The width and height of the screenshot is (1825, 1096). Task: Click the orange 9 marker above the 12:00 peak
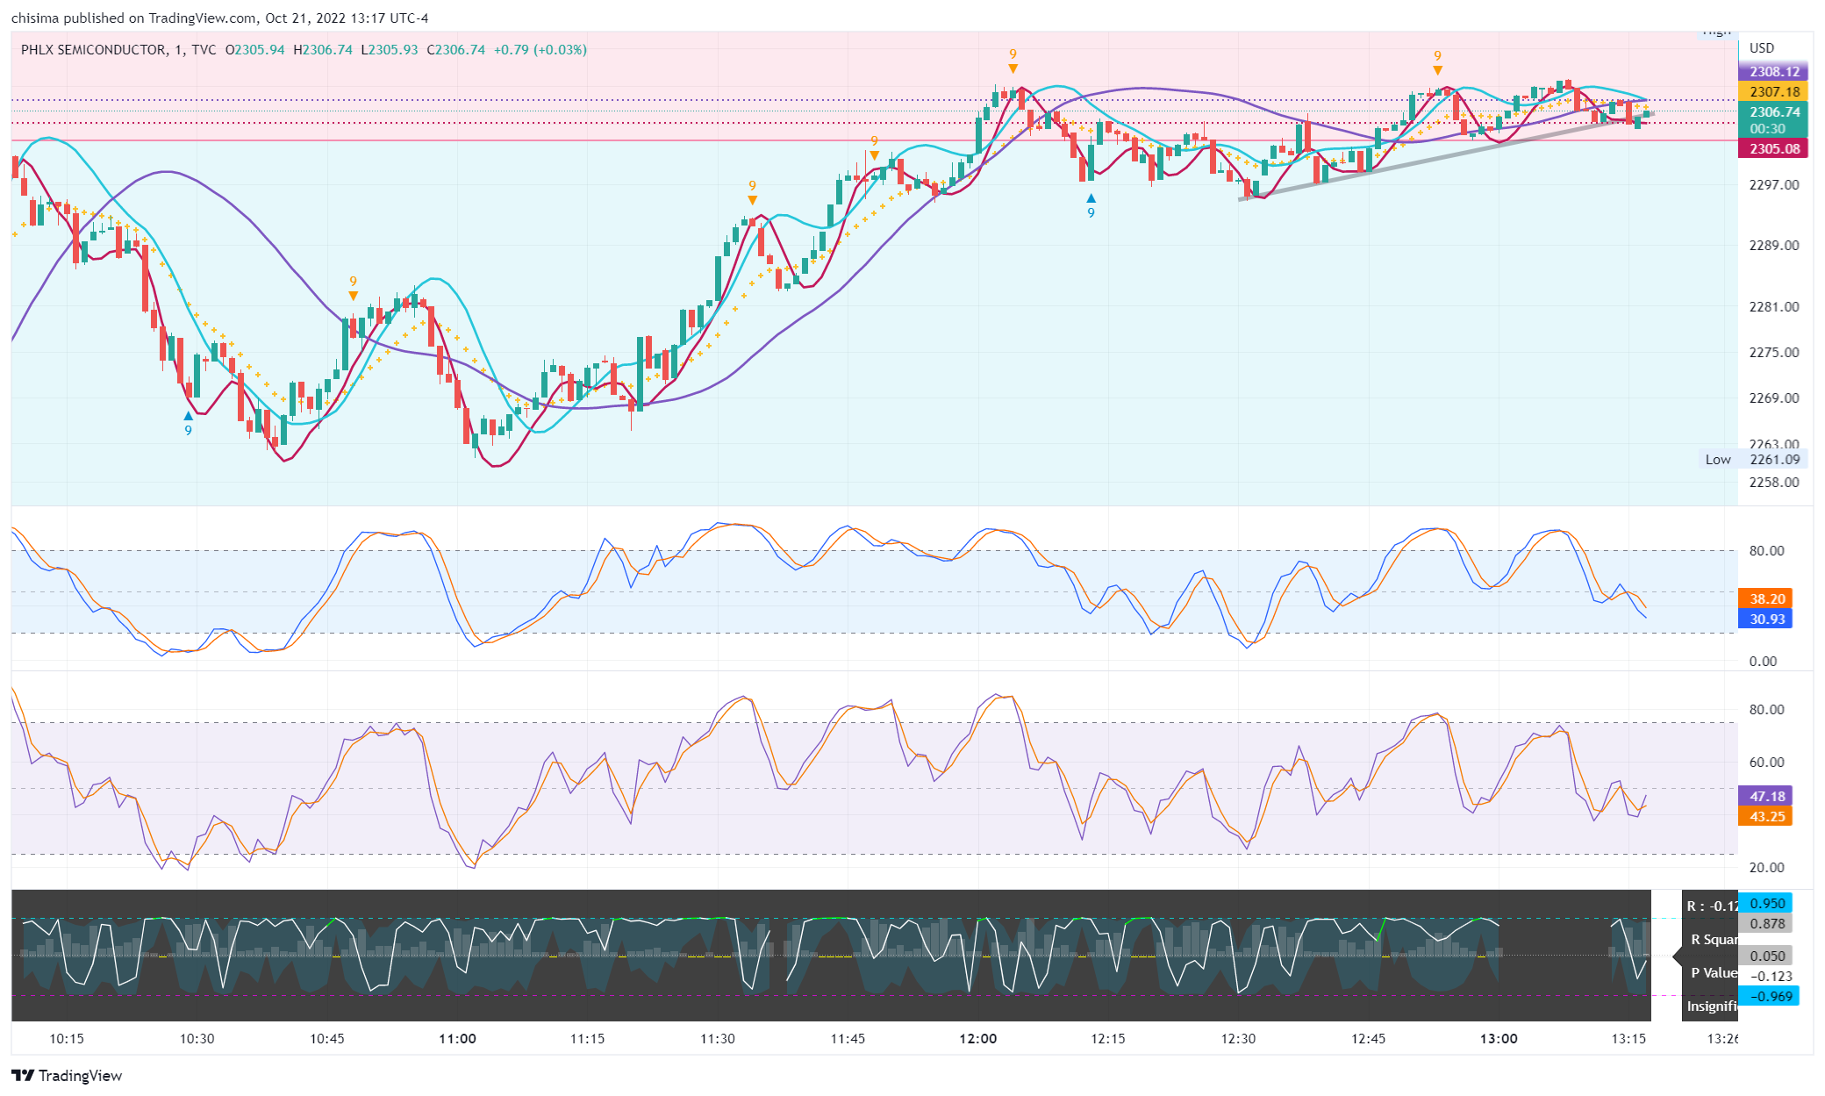click(1013, 68)
